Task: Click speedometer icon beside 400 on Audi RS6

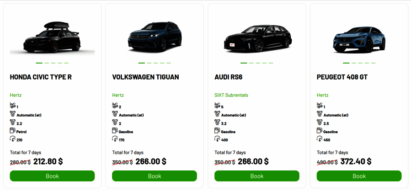Action: [217, 139]
